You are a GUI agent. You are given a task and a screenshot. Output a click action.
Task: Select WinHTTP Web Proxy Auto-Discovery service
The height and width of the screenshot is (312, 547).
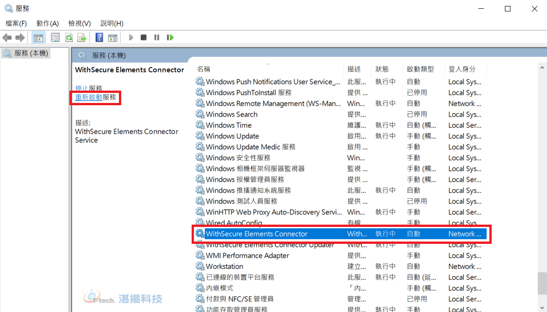pyautogui.click(x=340, y=212)
